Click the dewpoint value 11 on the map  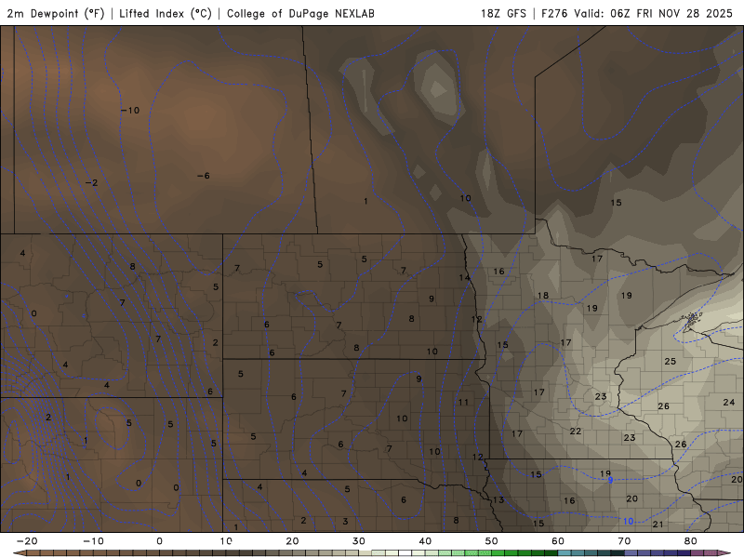463,403
